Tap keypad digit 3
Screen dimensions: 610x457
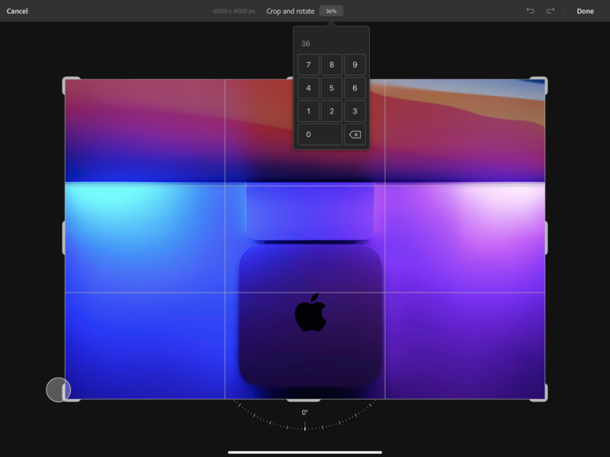[x=355, y=111]
